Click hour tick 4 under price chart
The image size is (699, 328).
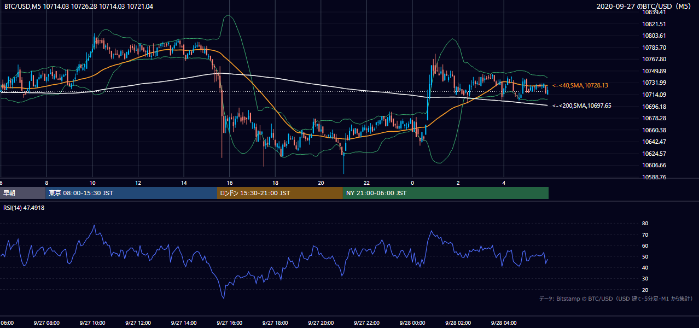[x=504, y=183]
